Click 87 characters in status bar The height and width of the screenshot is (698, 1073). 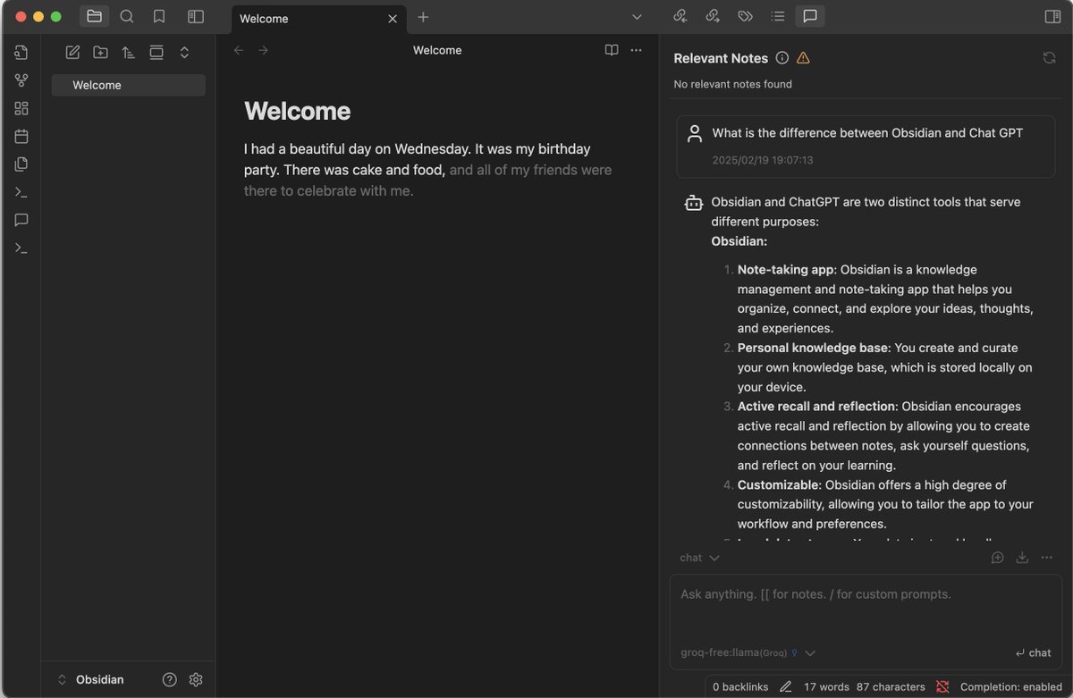[891, 687]
